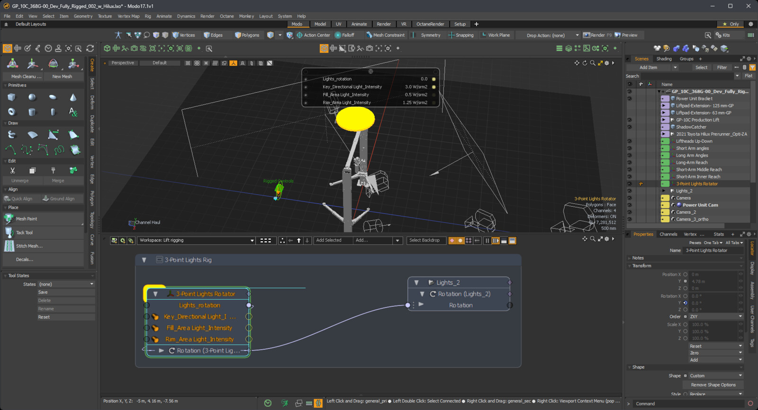Open the Perspective viewport camera dropdown
Viewport: 758px width, 410px height.
(x=123, y=63)
